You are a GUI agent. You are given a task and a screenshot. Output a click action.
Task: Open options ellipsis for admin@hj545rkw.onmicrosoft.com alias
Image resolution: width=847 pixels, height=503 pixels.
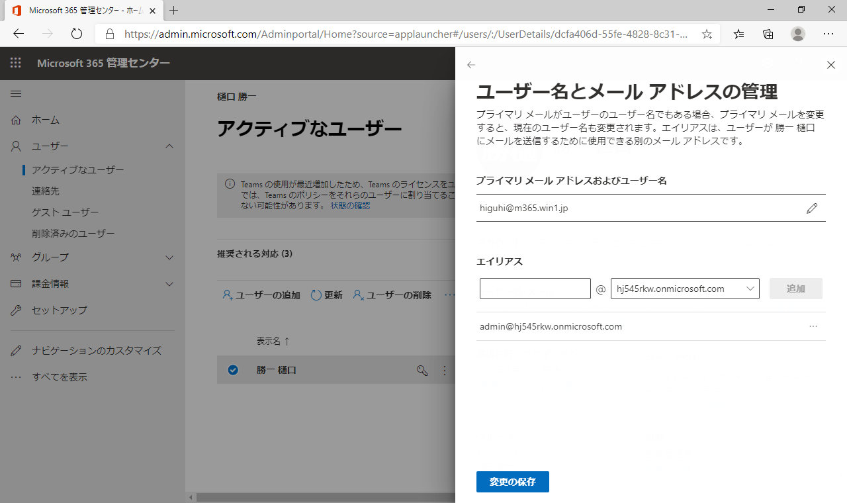point(813,326)
